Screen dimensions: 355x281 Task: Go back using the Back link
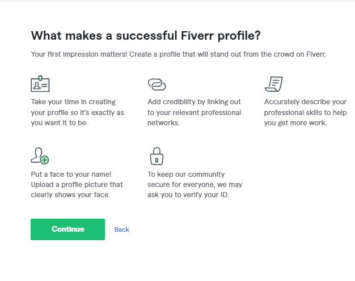[x=122, y=229]
